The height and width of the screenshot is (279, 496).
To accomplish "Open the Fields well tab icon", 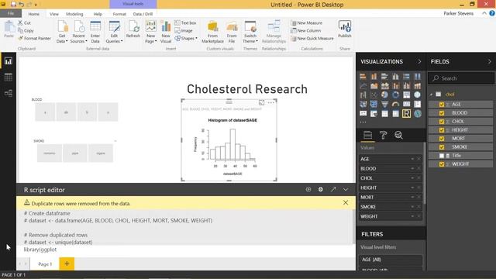I will point(367,135).
